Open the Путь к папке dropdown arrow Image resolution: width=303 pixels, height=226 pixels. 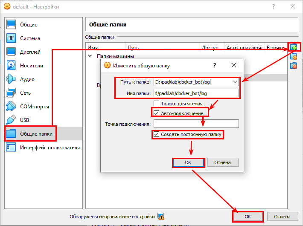(x=235, y=82)
